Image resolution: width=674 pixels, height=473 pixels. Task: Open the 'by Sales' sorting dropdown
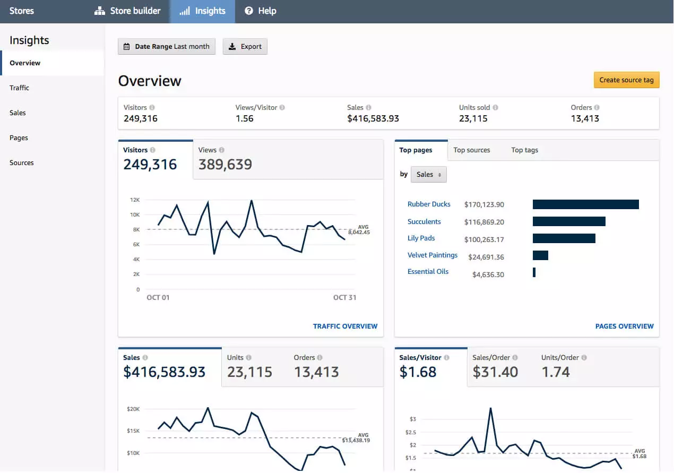click(x=428, y=174)
